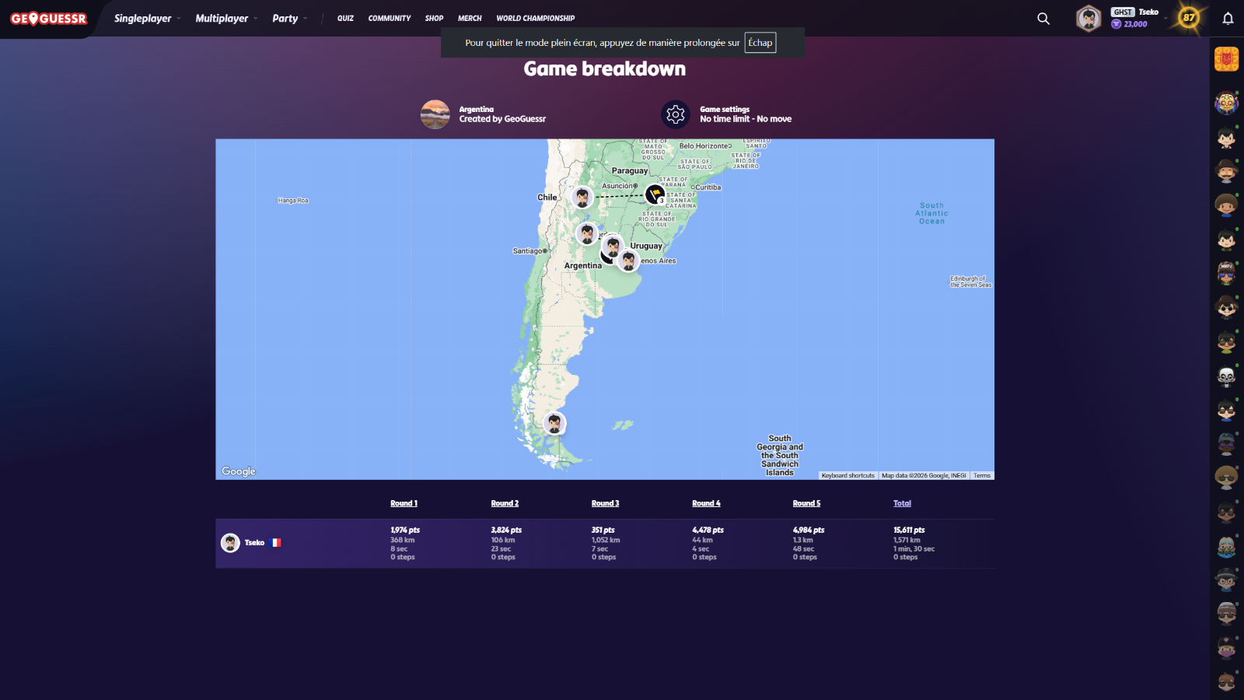Open the Round 4 link
Screen dimensions: 1244x700
pos(706,503)
